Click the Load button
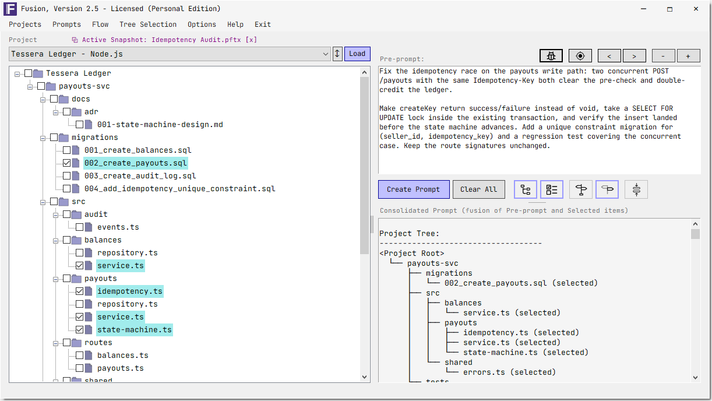This screenshot has height=401, width=712. pyautogui.click(x=357, y=54)
